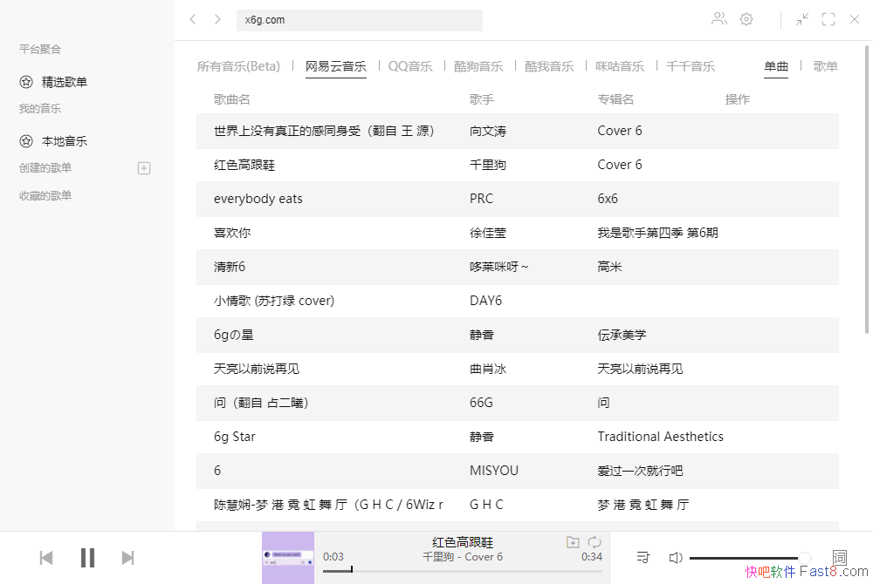Show lyrics with the 词 button

[x=840, y=557]
